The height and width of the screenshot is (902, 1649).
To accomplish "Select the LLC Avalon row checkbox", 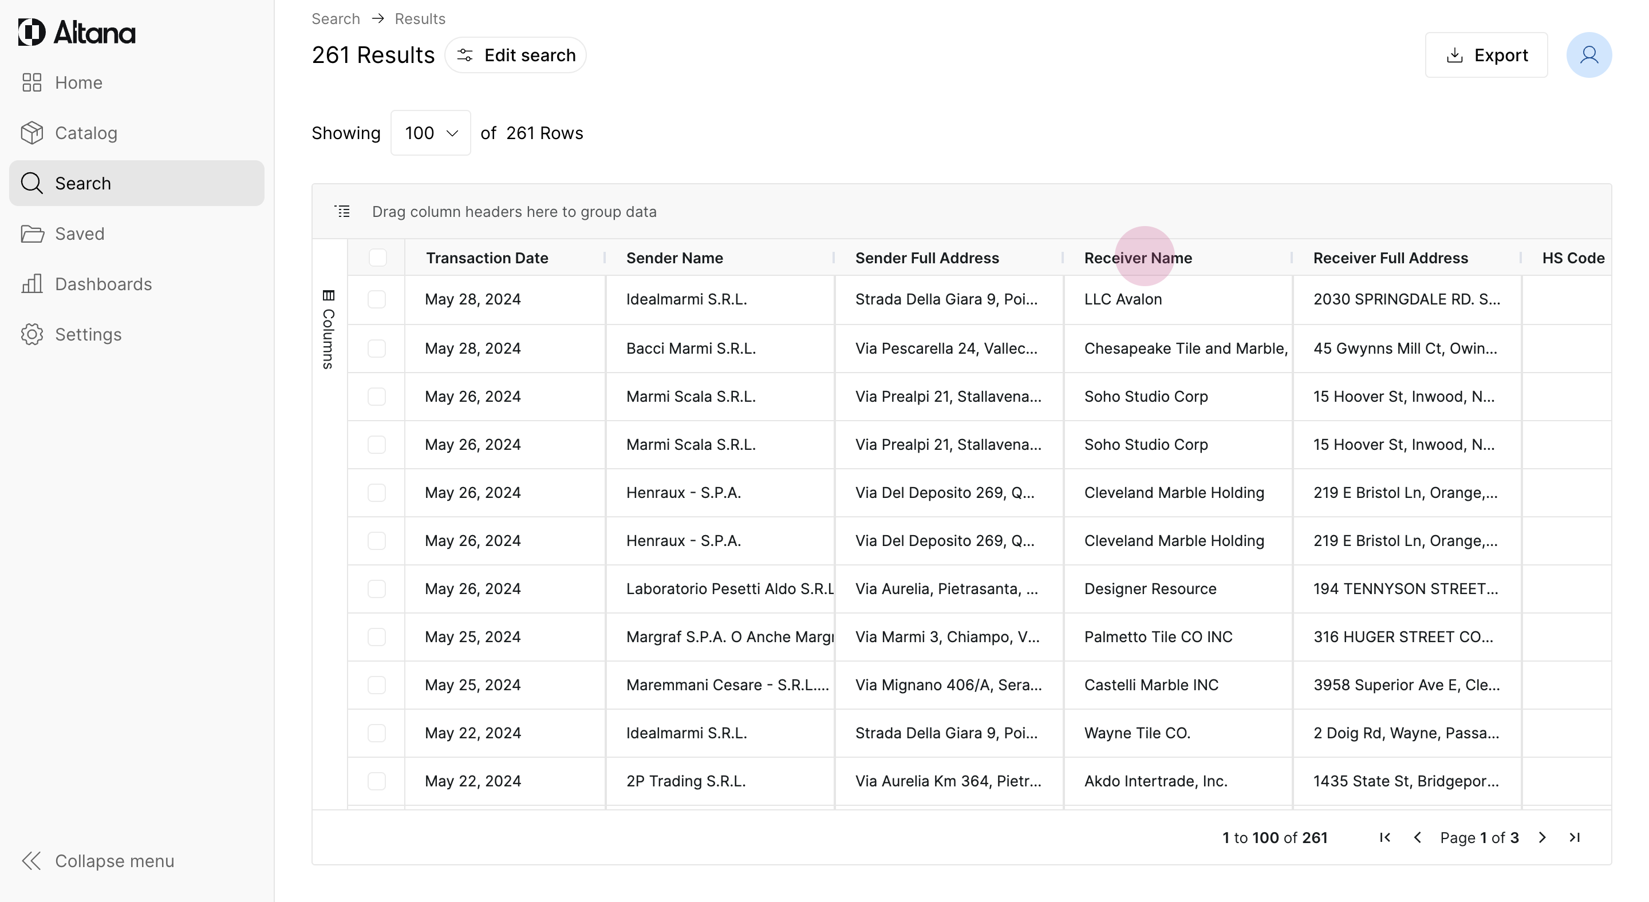I will [377, 299].
